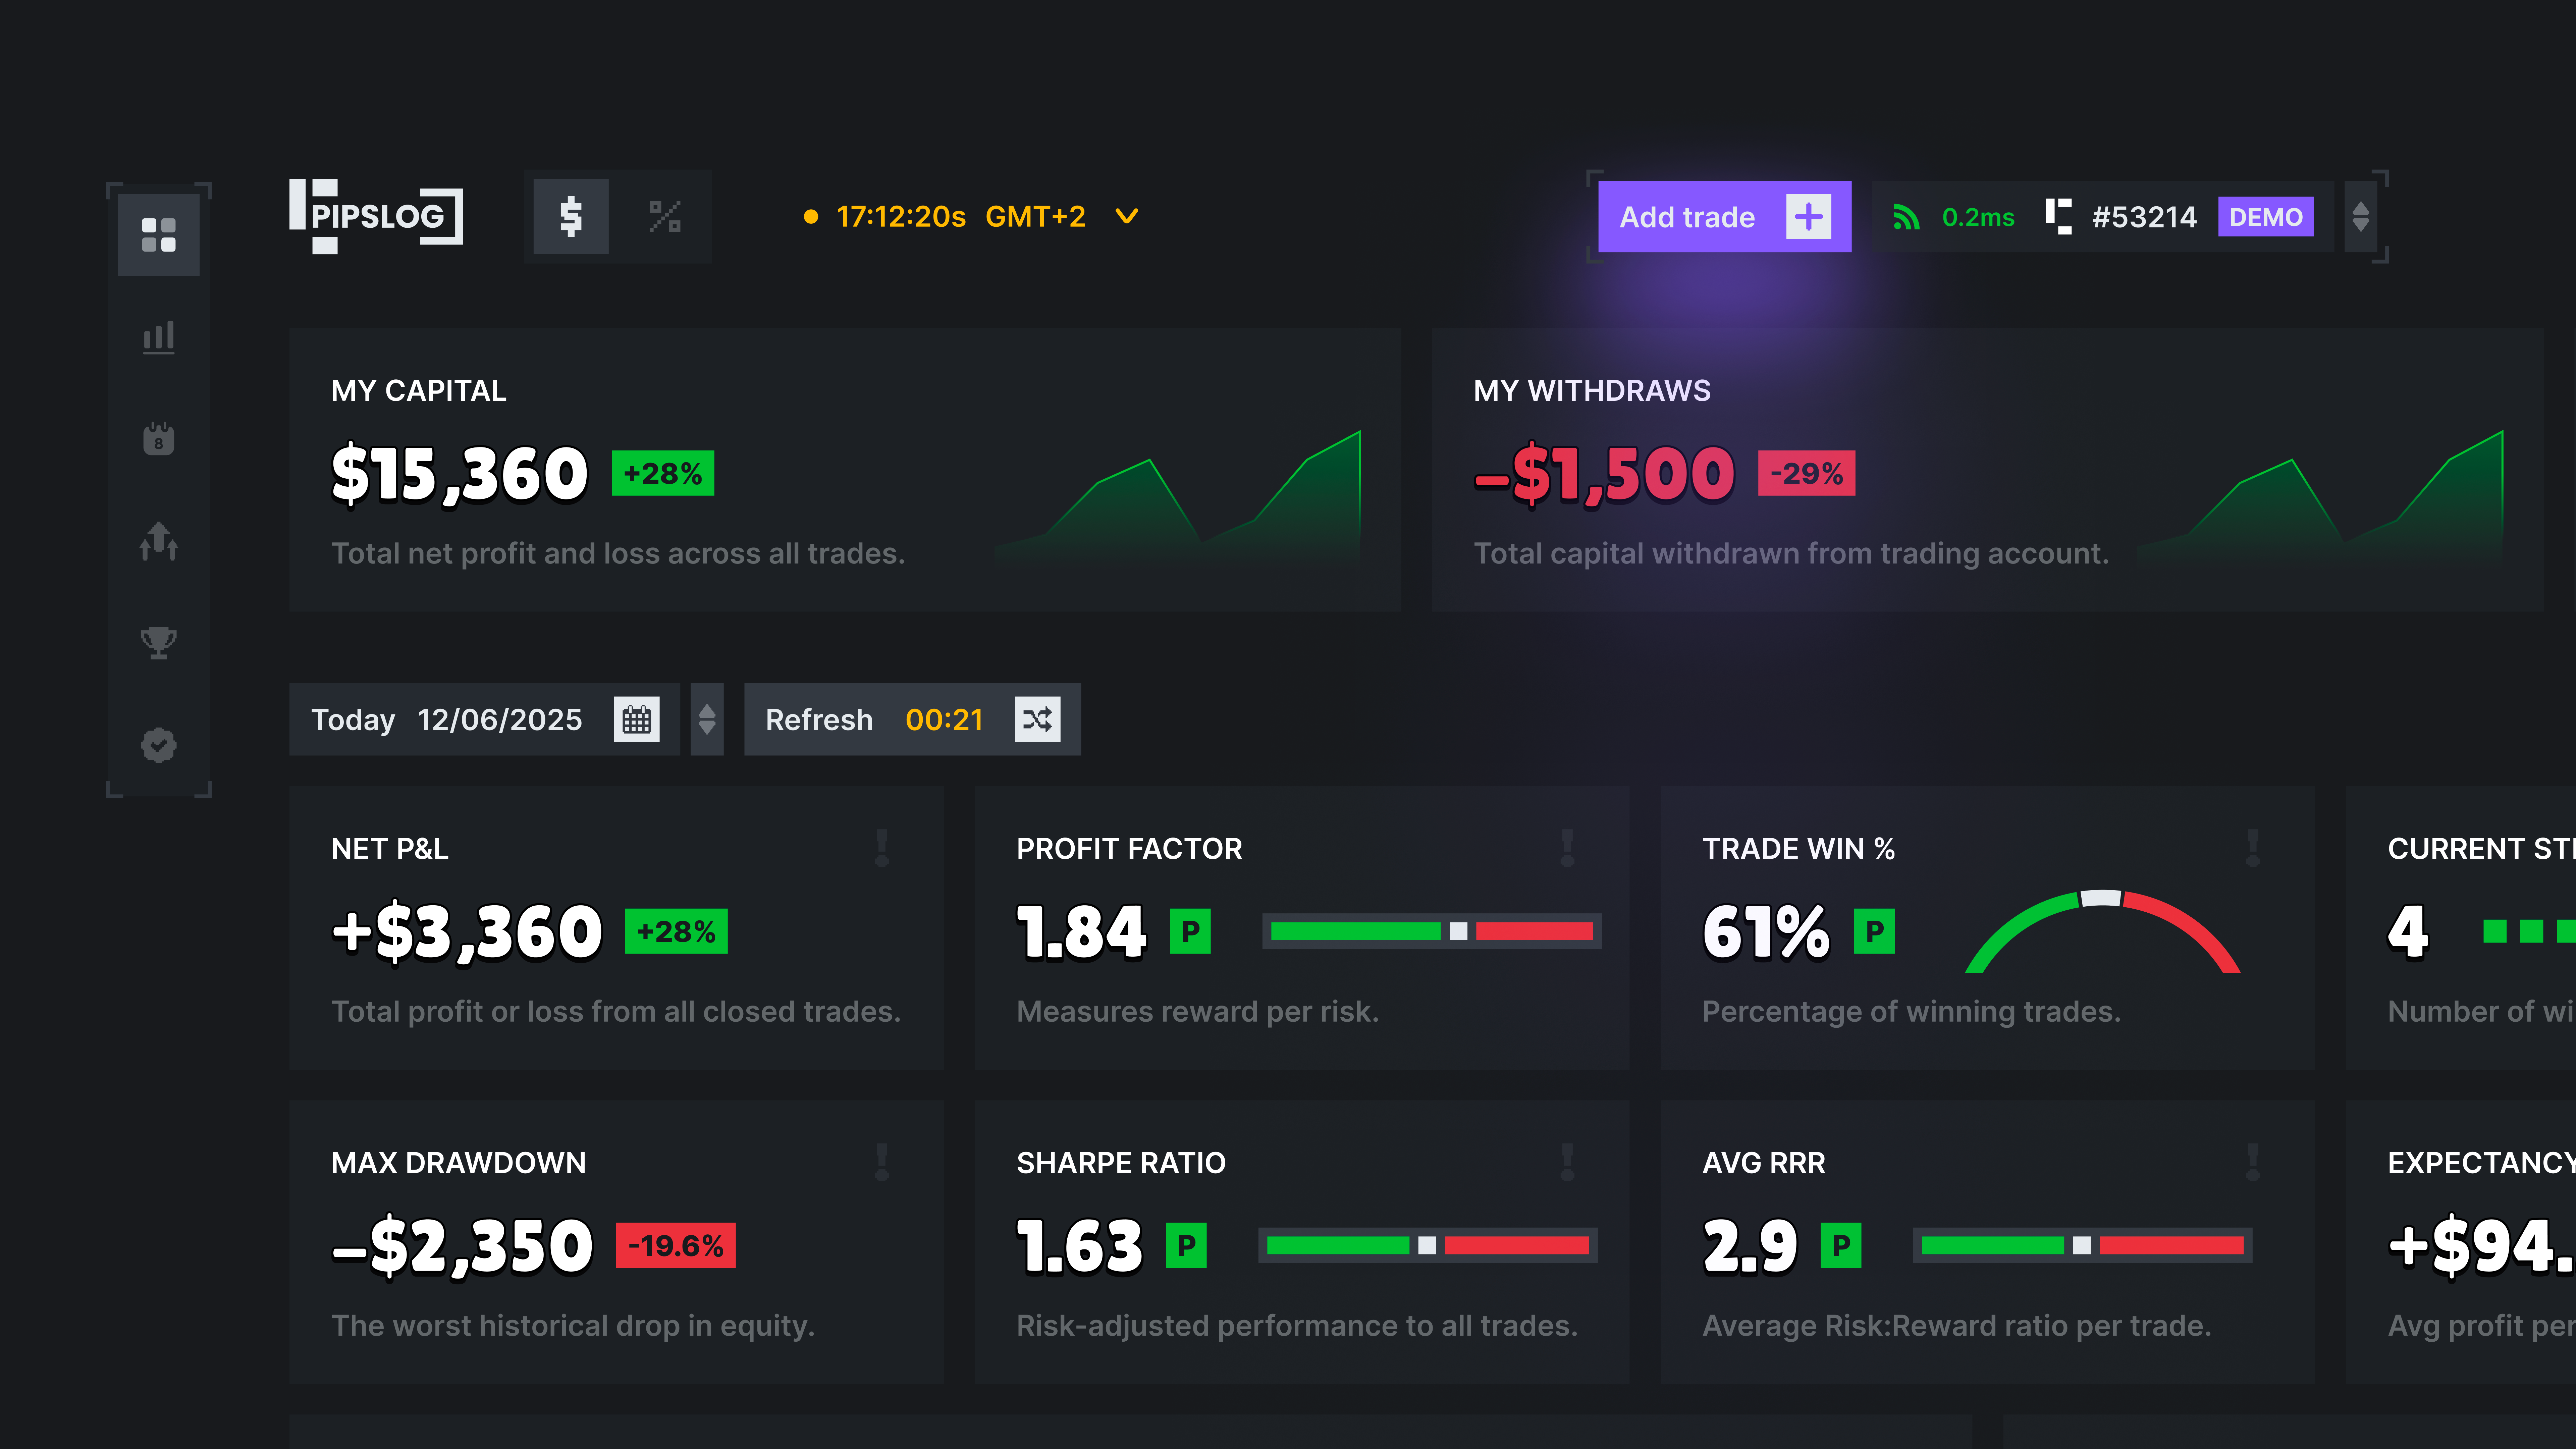
Task: Click the info icon on Max Drawdown card
Action: click(882, 1162)
